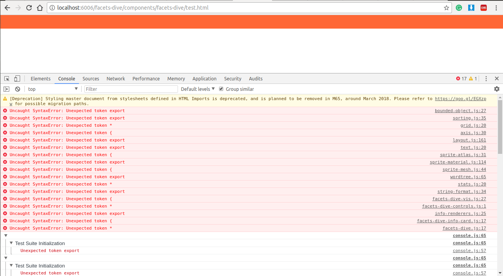Open the Chrome three-dot menu
Screen dimensions: 503x276
click(496, 7)
